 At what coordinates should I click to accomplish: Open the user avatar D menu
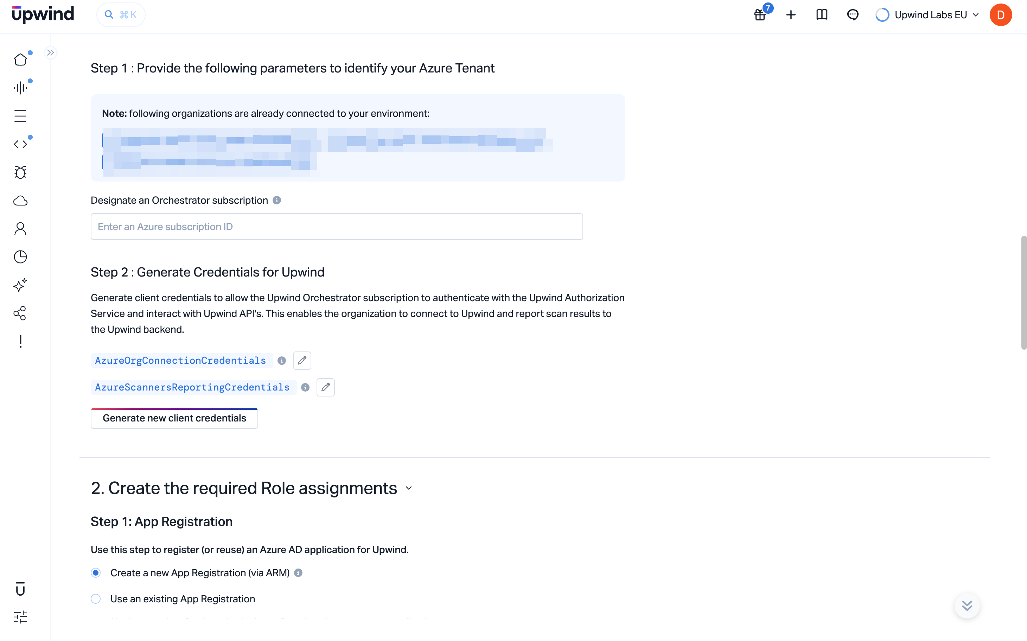pyautogui.click(x=1001, y=15)
